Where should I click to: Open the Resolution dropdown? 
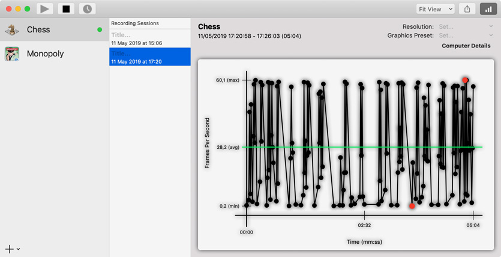pos(465,26)
